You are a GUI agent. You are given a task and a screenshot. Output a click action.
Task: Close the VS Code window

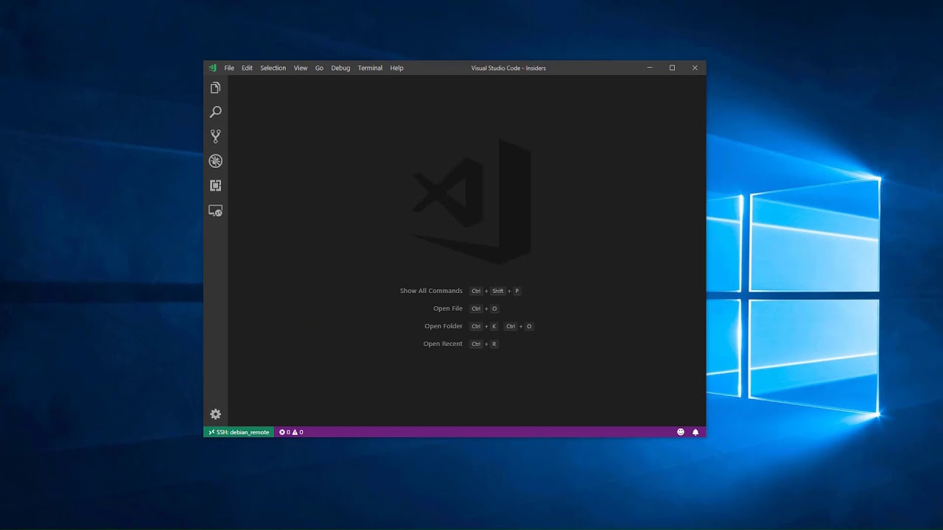(695, 68)
